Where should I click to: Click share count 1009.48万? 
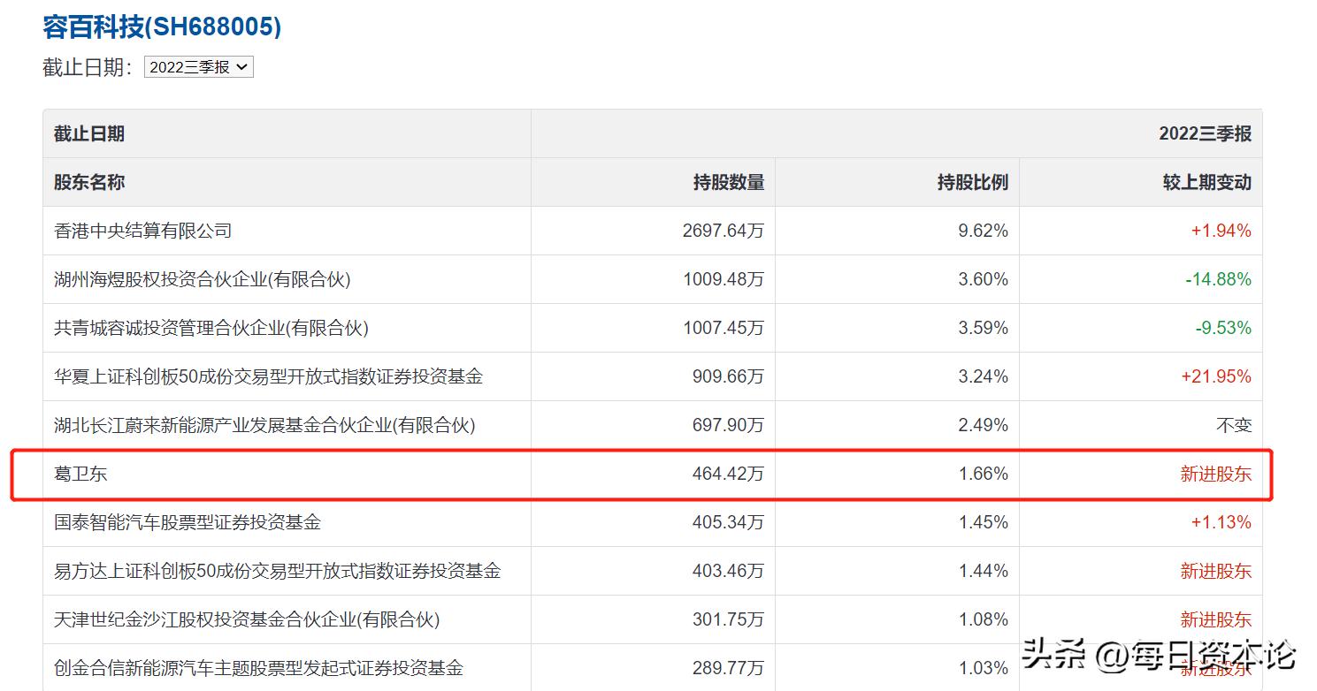tap(724, 280)
